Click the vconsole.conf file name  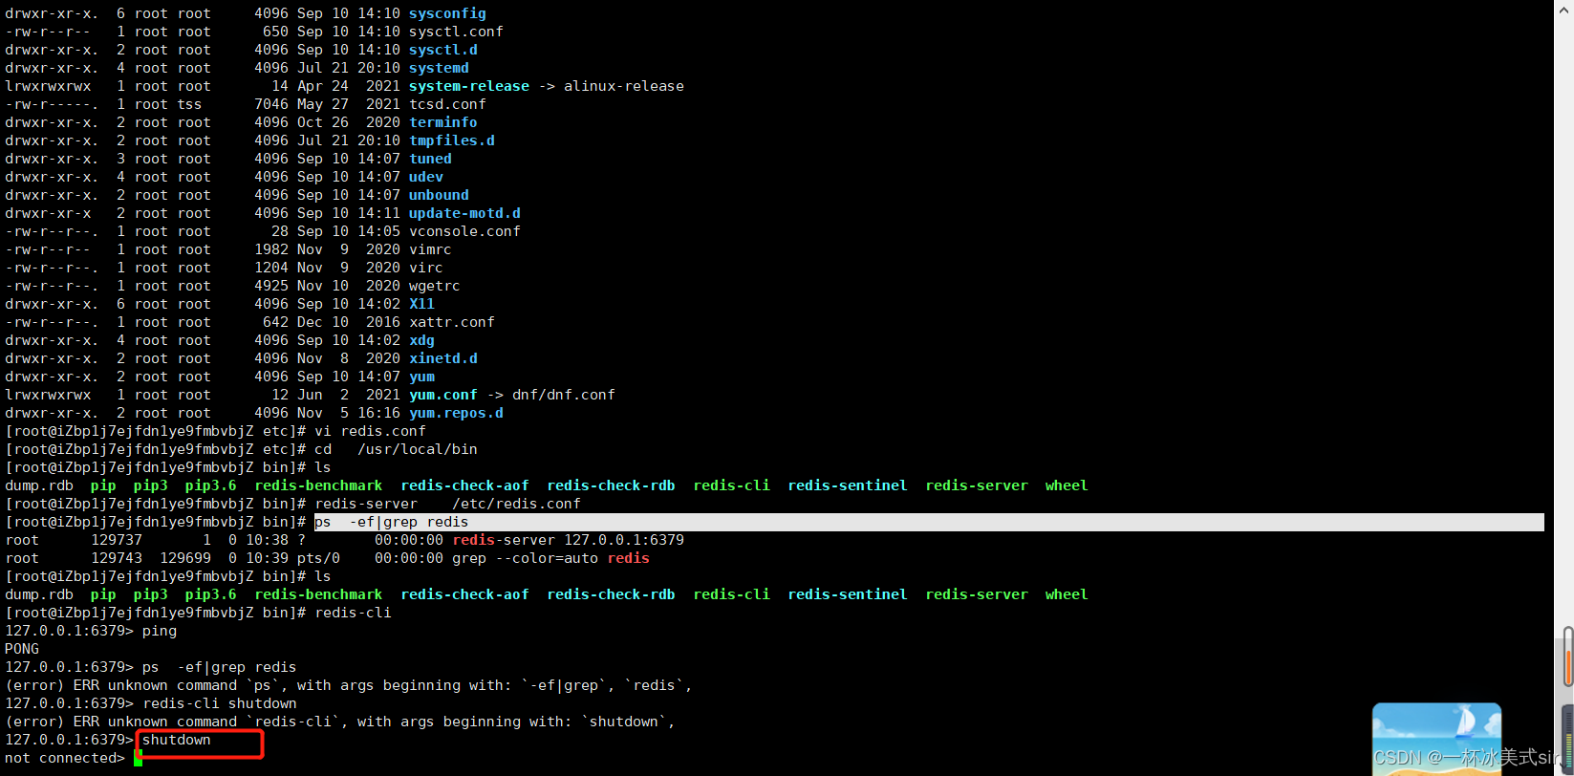click(464, 231)
